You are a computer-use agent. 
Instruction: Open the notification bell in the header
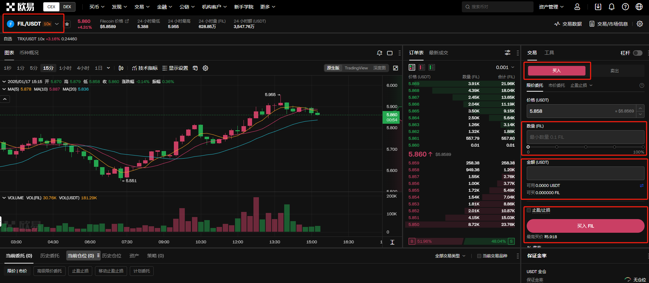[611, 7]
